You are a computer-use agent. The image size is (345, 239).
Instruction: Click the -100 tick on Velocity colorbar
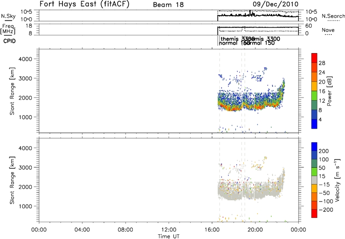(326, 201)
